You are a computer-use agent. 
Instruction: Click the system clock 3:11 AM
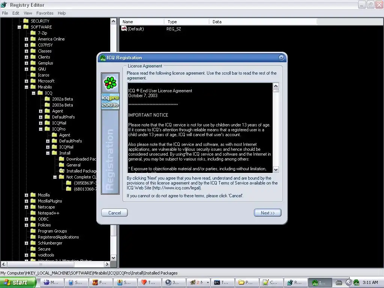point(370,283)
